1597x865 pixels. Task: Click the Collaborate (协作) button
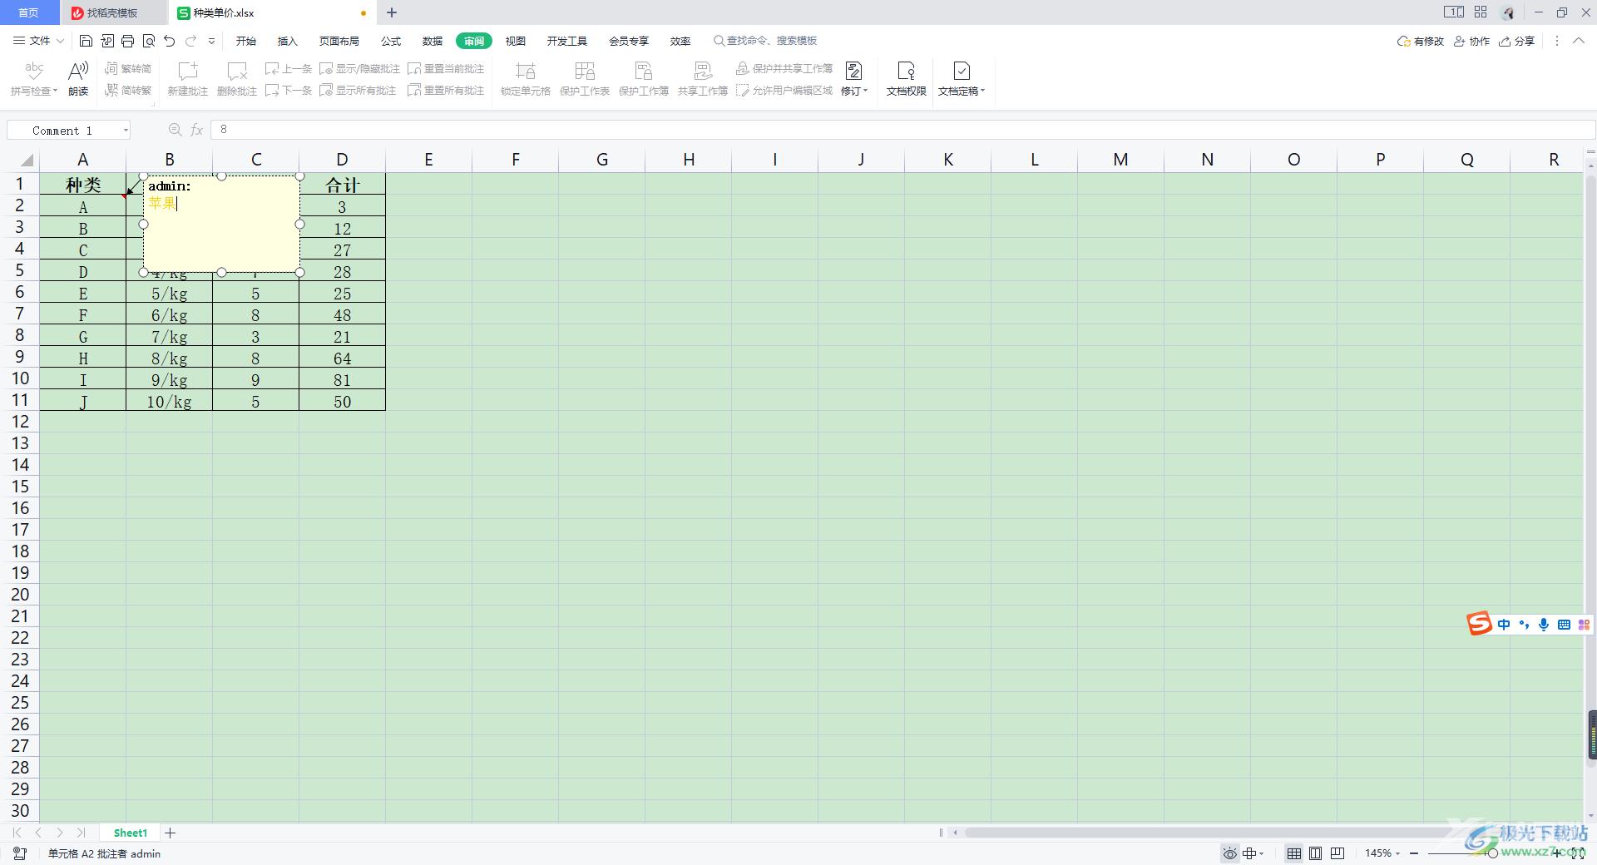[x=1471, y=41]
